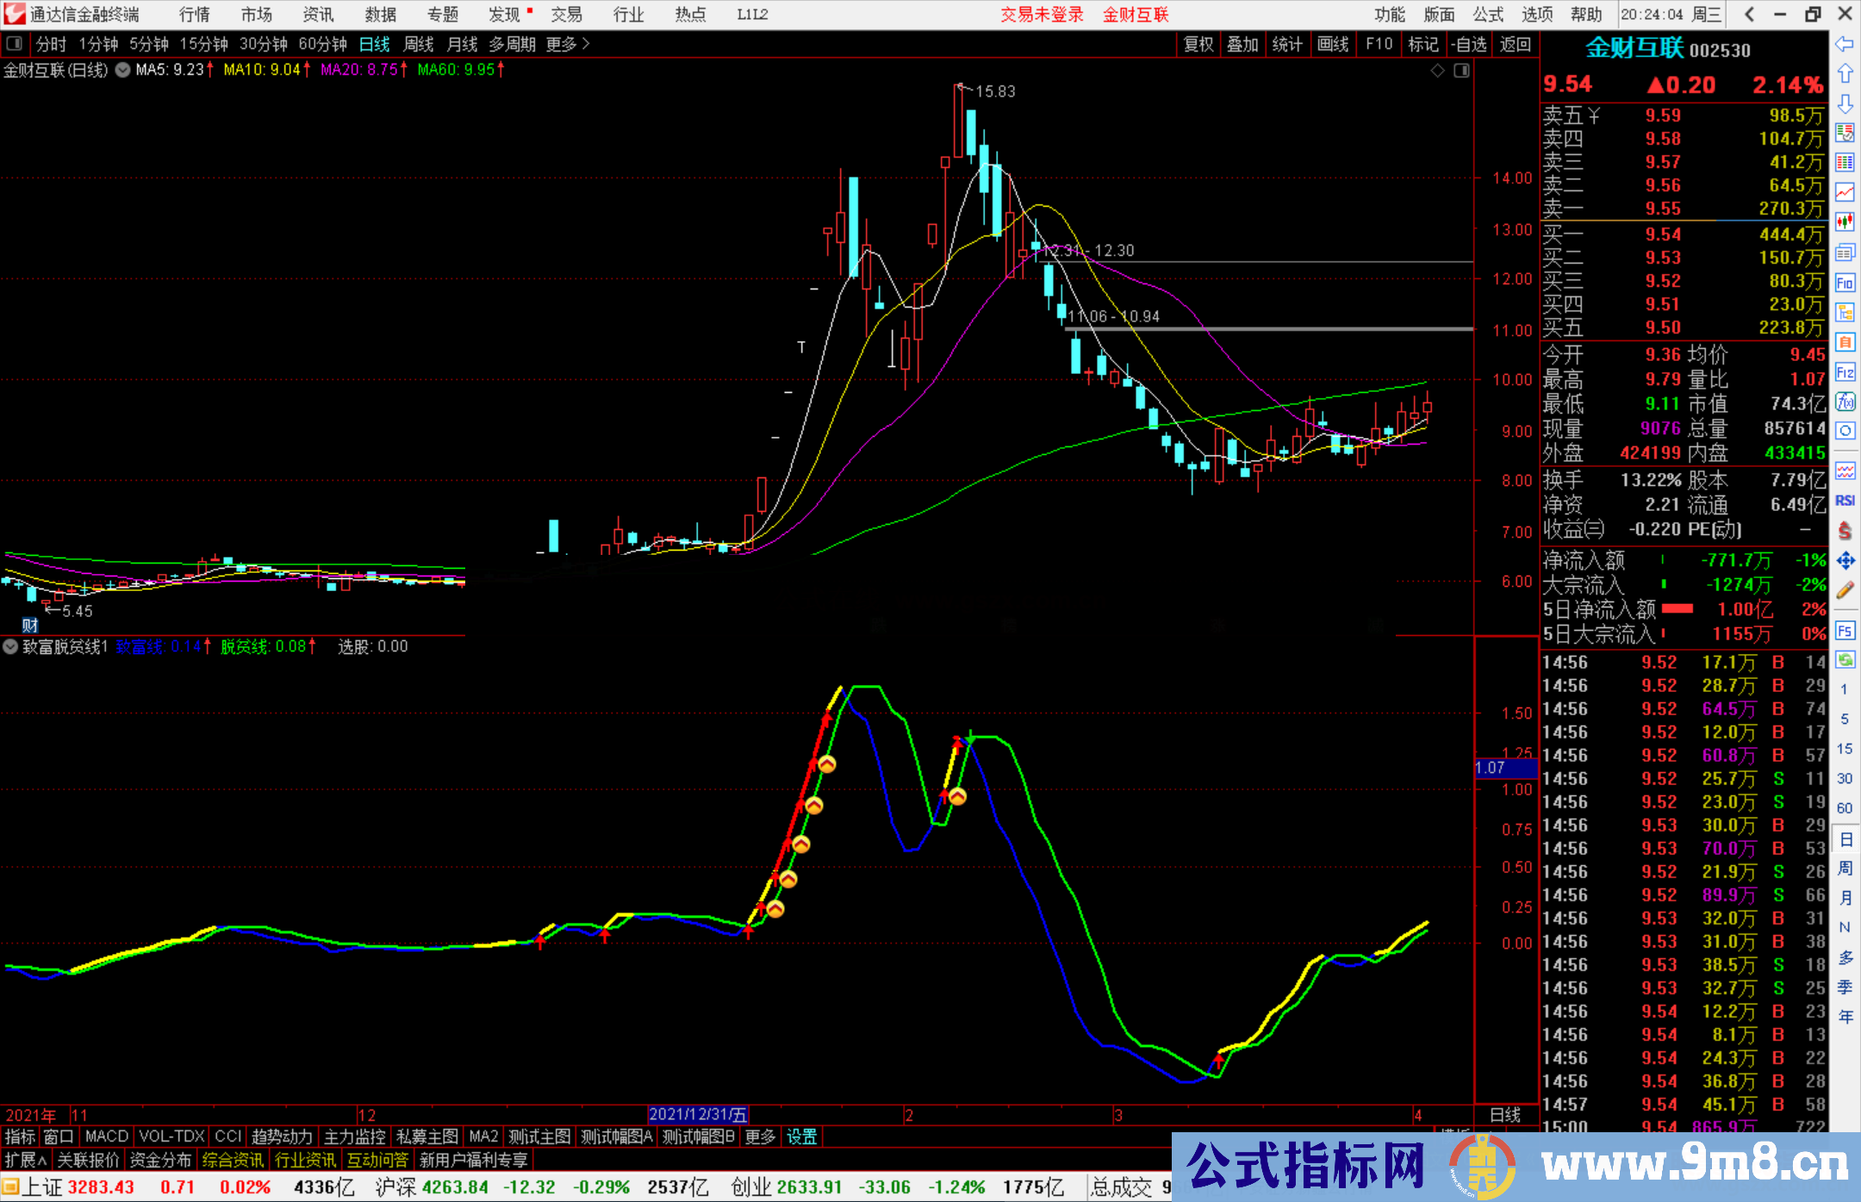Open 更多 dropdown in indicator tab row
The height and width of the screenshot is (1202, 1861).
758,1137
